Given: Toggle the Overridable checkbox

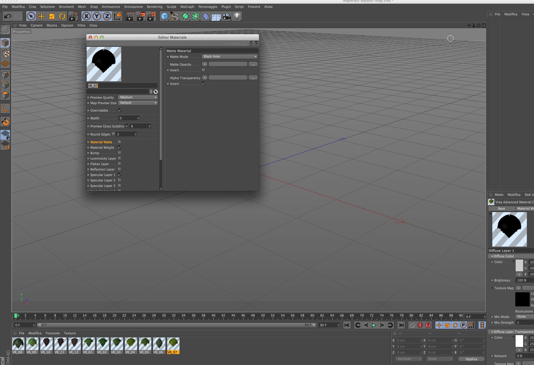Looking at the screenshot, I should [120, 110].
